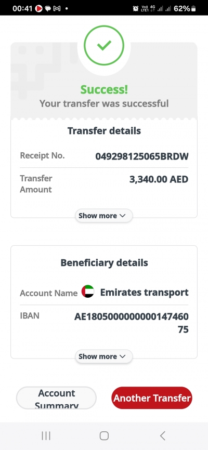Tap the beneficiary IBAN number
This screenshot has width=208, height=450.
[x=132, y=323]
